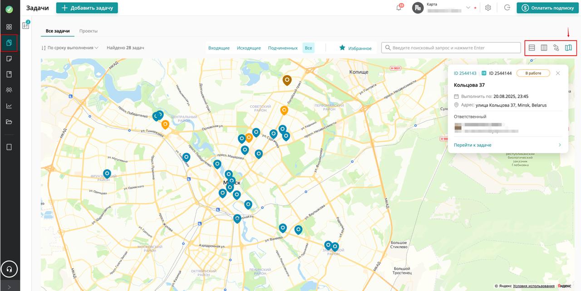This screenshot has height=291, width=581.
Task: Click the company avatar icon
Action: pos(418,8)
